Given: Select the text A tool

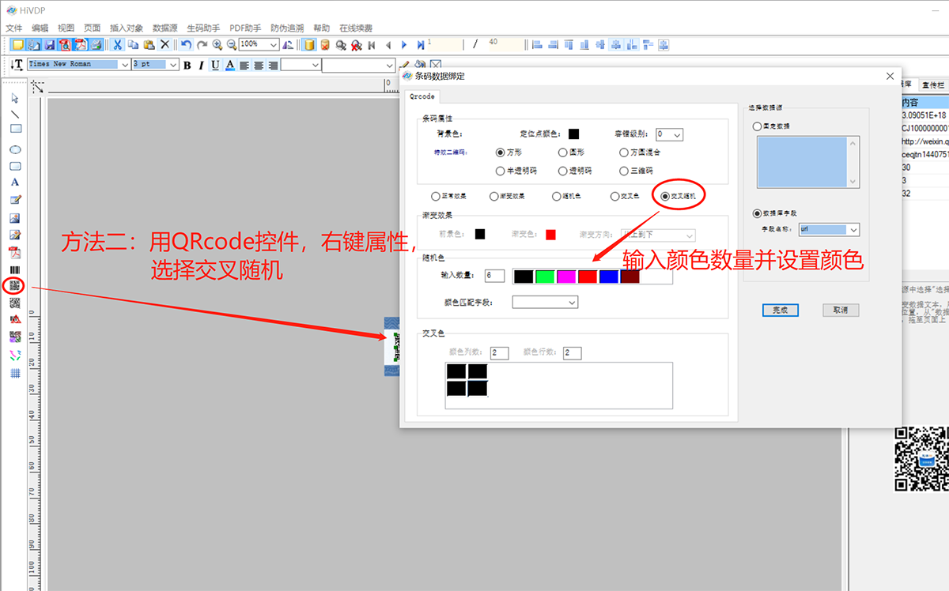Looking at the screenshot, I should pyautogui.click(x=15, y=183).
